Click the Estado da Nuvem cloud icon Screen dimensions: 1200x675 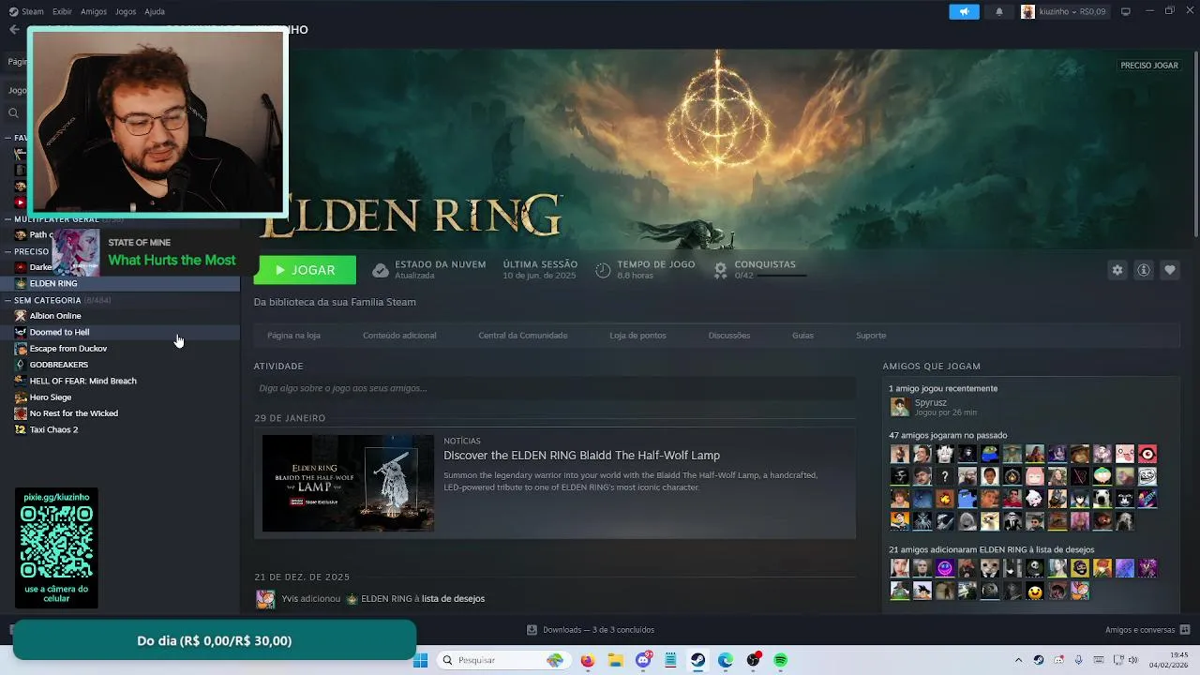click(380, 270)
